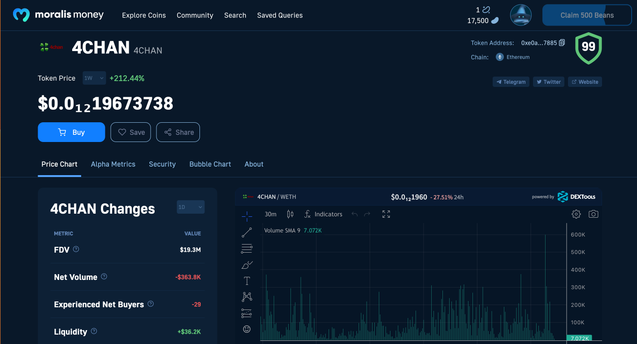Click the Claim 500 Beans button

pyautogui.click(x=587, y=15)
